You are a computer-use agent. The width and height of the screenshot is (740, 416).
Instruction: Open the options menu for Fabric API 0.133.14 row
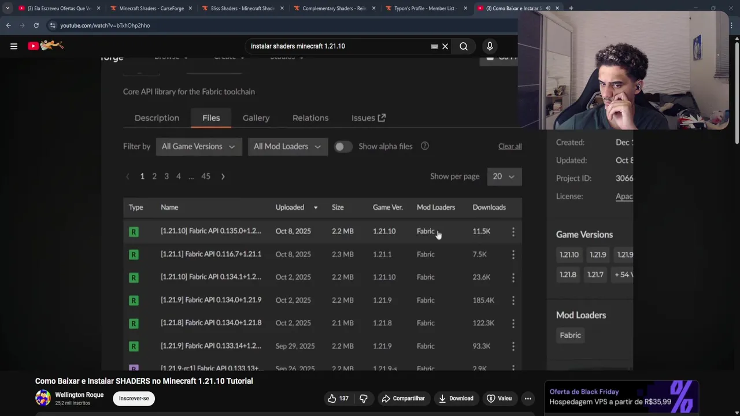point(513,346)
